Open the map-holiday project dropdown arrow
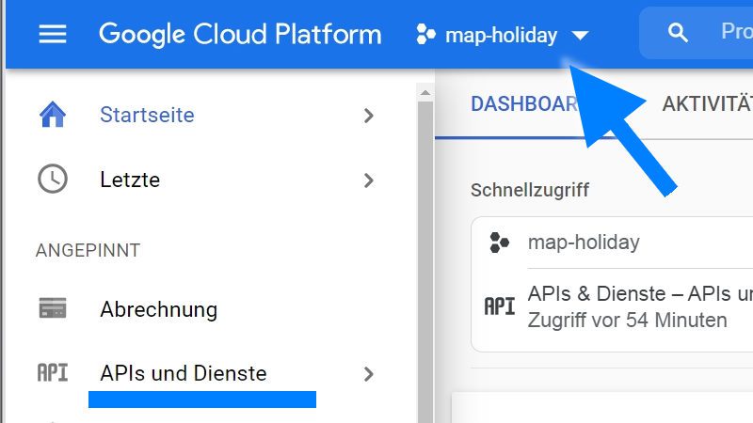The image size is (753, 423). click(580, 36)
